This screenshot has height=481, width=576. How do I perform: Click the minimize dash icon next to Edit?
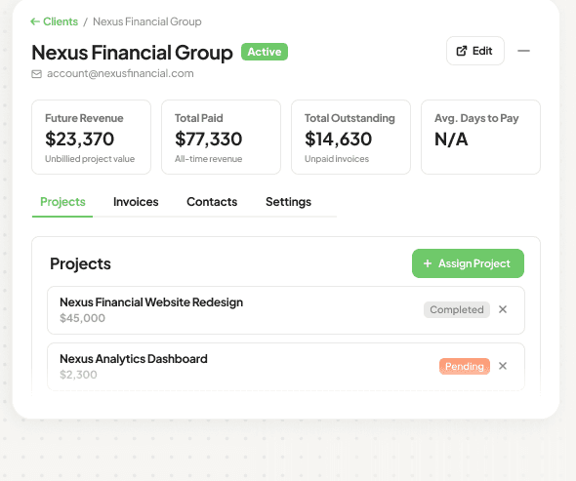(523, 51)
